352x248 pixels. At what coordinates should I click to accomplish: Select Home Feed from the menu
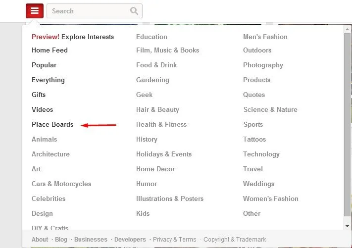click(x=50, y=50)
